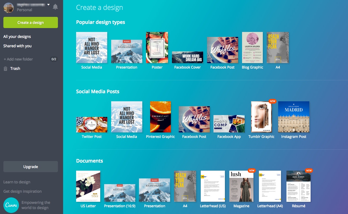
Task: Click the Magazine label text
Action: (242, 206)
